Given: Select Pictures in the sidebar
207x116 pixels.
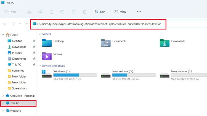Looking at the screenshot, I should (17, 53).
